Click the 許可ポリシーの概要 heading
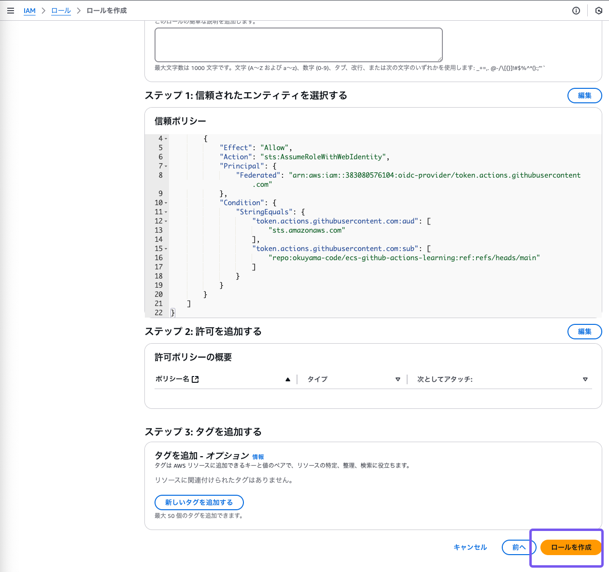The width and height of the screenshot is (609, 572). (x=193, y=357)
